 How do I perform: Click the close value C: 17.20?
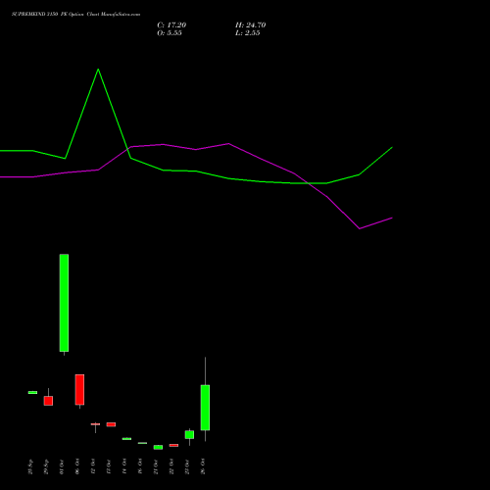tap(171, 25)
